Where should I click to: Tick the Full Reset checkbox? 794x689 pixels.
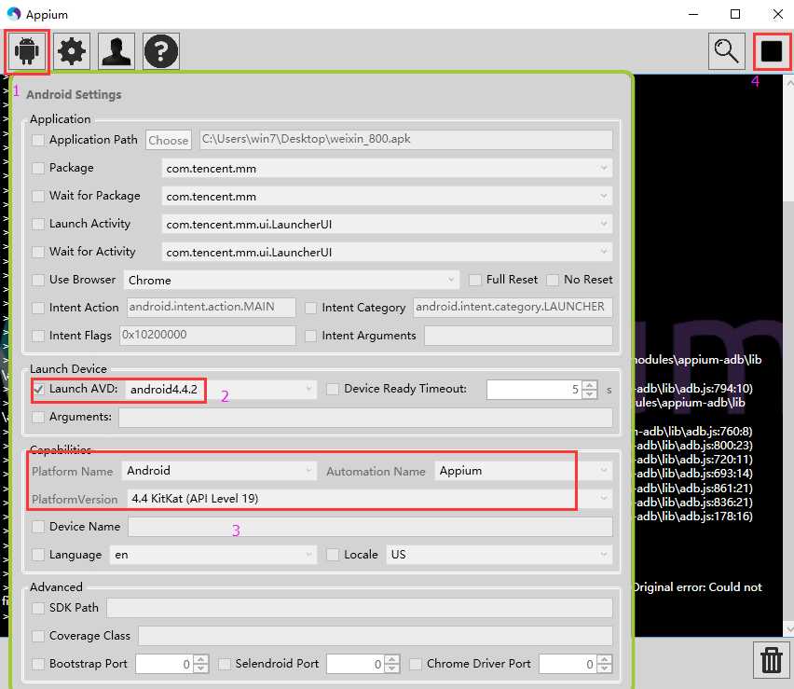coord(475,280)
